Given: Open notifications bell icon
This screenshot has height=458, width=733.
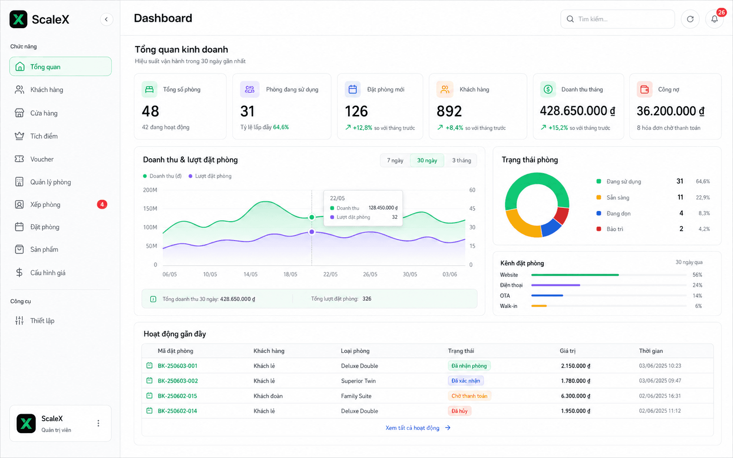Looking at the screenshot, I should (715, 19).
